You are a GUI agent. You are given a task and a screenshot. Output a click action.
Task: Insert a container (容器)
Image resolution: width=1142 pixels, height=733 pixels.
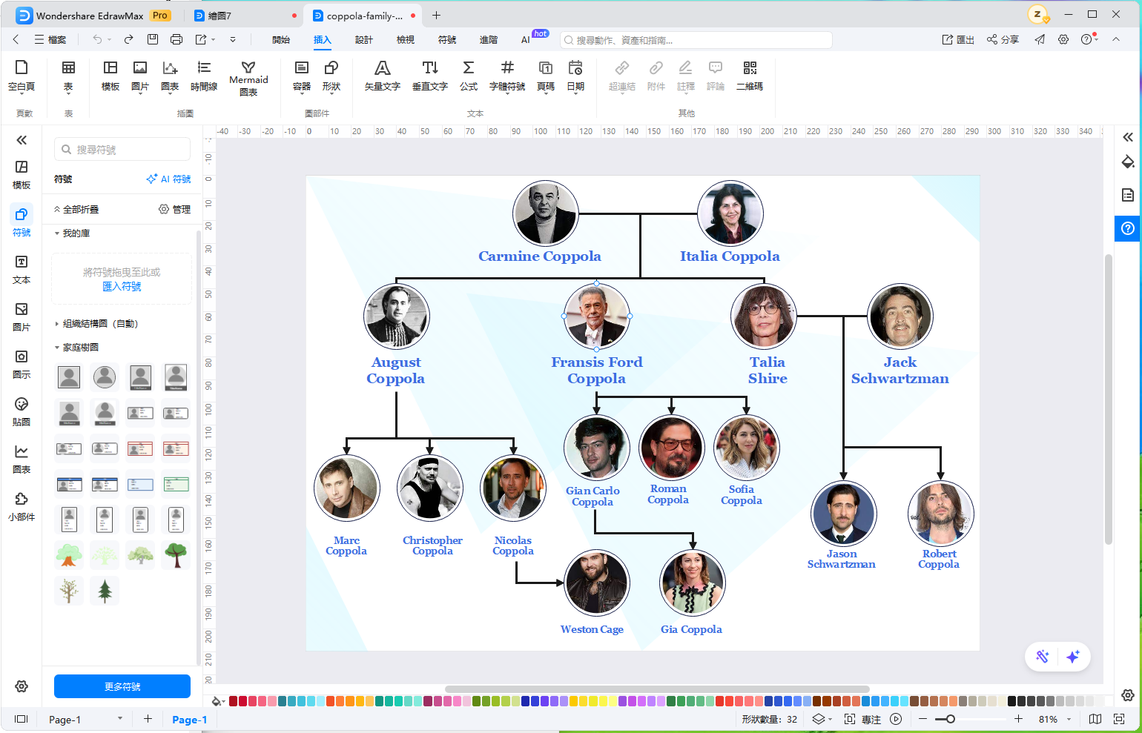point(302,76)
